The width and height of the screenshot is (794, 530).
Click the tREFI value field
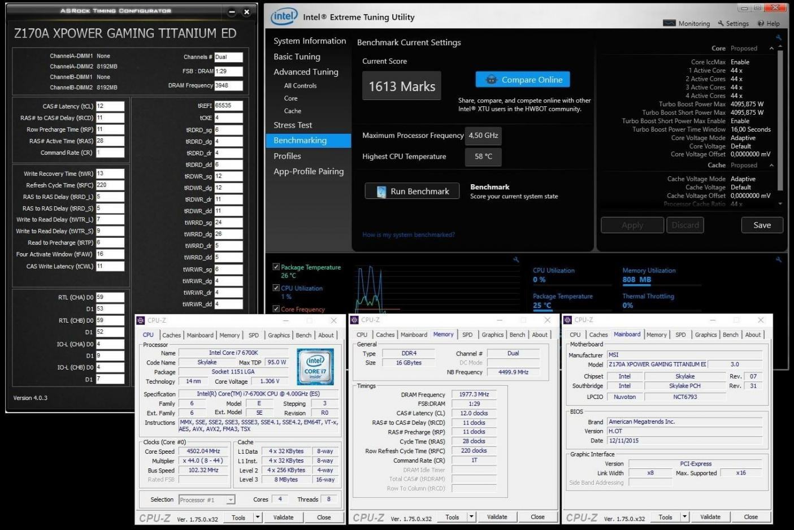pos(228,106)
